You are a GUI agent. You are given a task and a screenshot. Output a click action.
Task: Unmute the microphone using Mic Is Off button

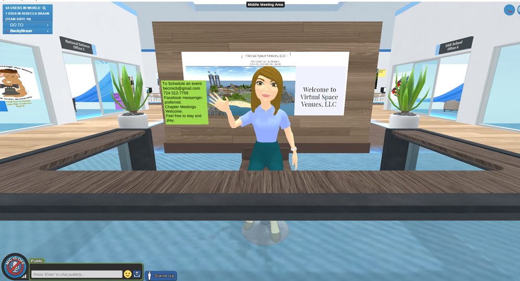coord(15,266)
